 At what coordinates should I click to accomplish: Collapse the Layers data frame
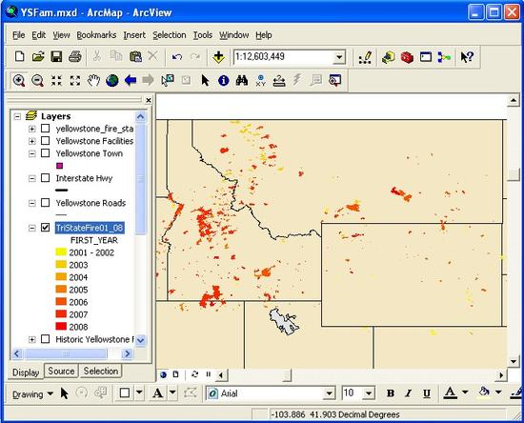point(17,116)
